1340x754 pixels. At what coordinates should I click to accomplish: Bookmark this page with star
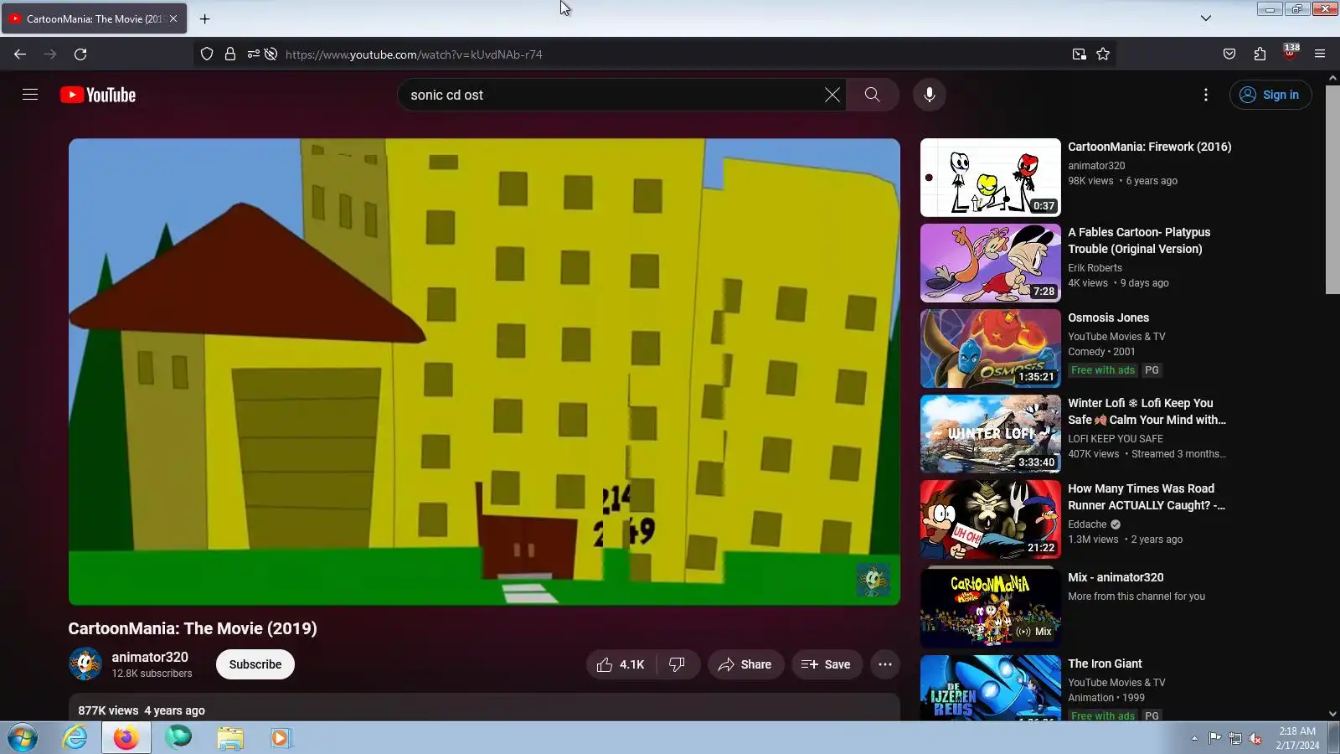click(x=1103, y=54)
